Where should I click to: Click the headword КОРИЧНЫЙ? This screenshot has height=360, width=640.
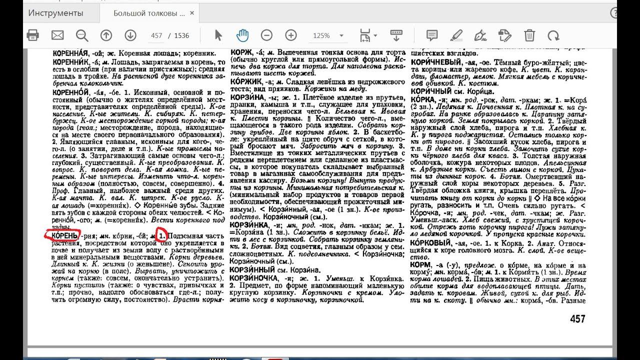429,91
